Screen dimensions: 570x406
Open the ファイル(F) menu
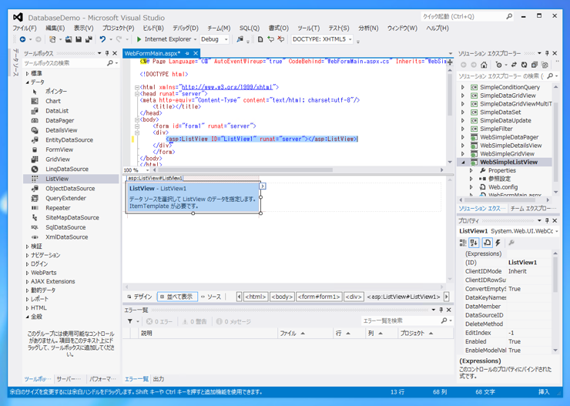pyautogui.click(x=25, y=28)
